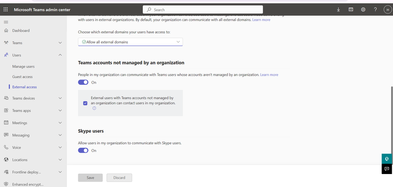Click the Locations globe icon
The image size is (393, 187).
pyautogui.click(x=6, y=160)
